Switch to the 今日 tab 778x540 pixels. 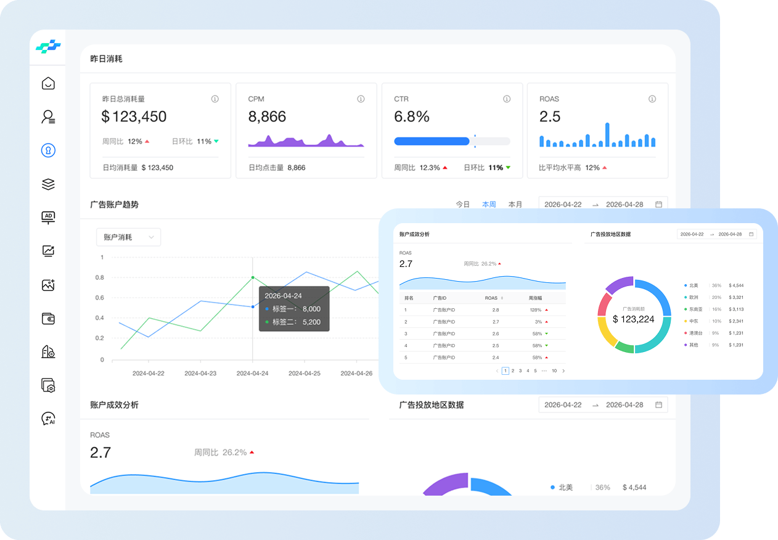462,204
